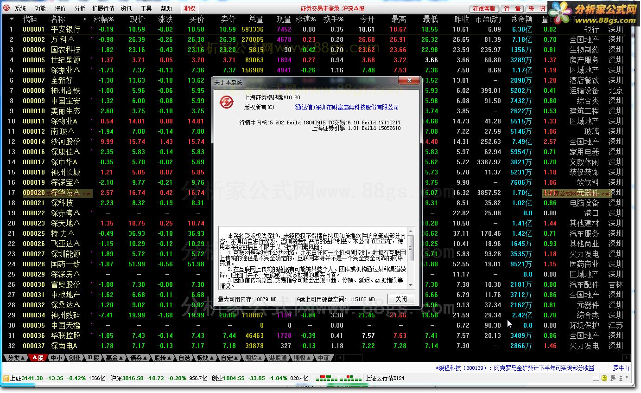Viewport: 641px width, 393px height.
Task: Click the double up-arrow icon in status bar
Action: click(x=621, y=378)
